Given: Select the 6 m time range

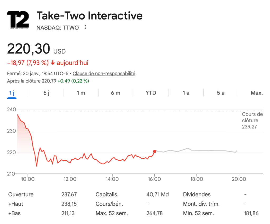Looking at the screenshot, I should pos(115,93).
